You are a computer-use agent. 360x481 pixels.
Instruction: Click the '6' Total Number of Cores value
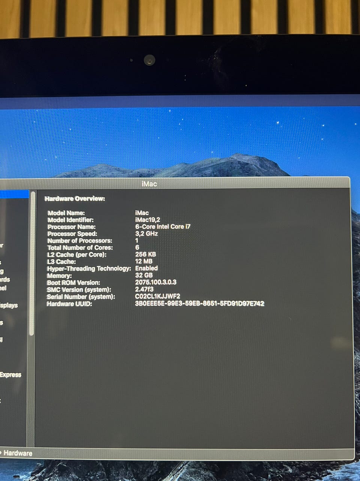coord(137,247)
